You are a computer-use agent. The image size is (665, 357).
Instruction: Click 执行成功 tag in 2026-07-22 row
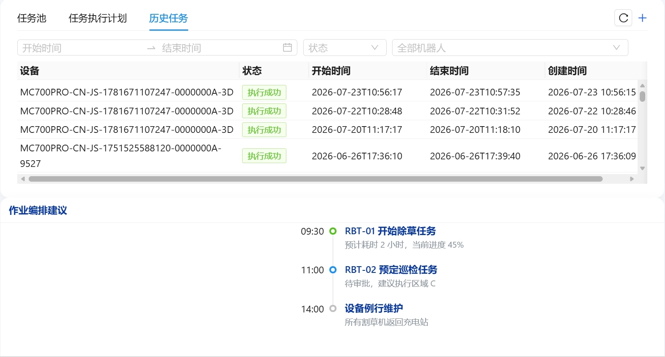(264, 111)
